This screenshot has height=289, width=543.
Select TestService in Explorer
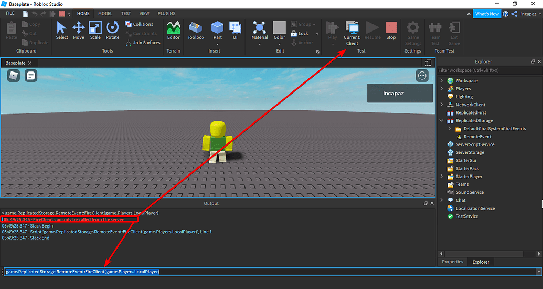(467, 216)
